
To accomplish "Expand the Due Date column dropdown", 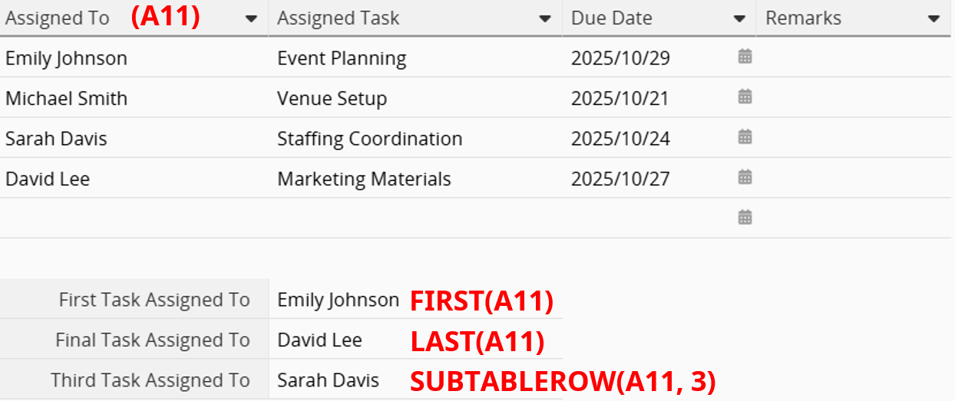I will click(x=739, y=19).
